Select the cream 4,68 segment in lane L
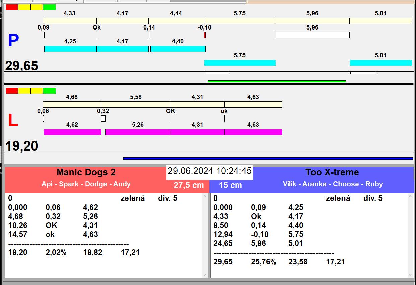The image size is (416, 285). pyautogui.click(x=72, y=104)
